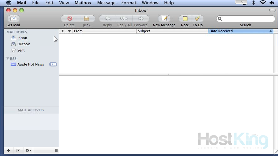The width and height of the screenshot is (278, 156).
Task: Add a To Do item
Action: (x=197, y=19)
